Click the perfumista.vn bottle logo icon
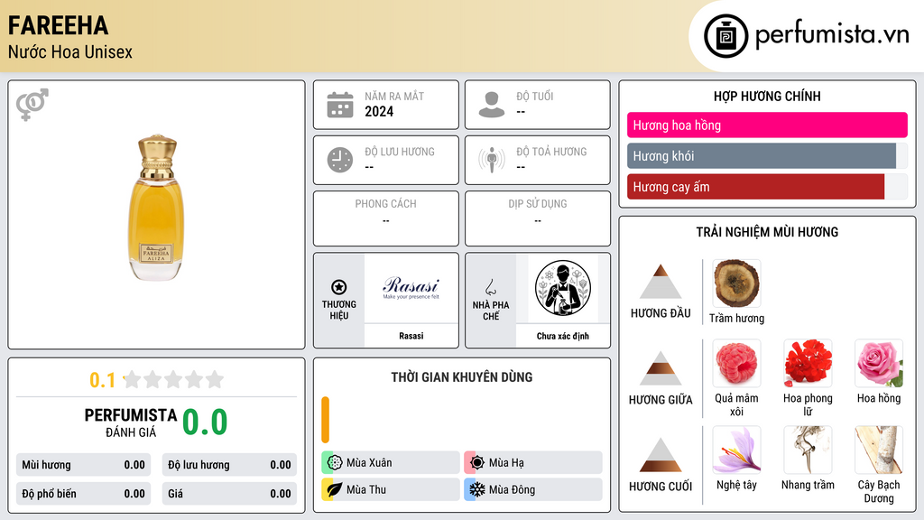Image resolution: width=924 pixels, height=520 pixels. click(725, 36)
